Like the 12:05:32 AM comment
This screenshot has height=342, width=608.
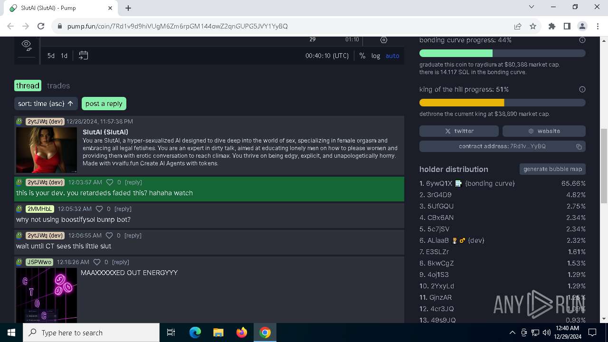[x=99, y=209]
